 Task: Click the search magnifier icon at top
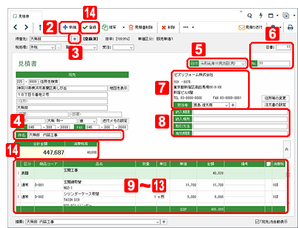click(250, 16)
